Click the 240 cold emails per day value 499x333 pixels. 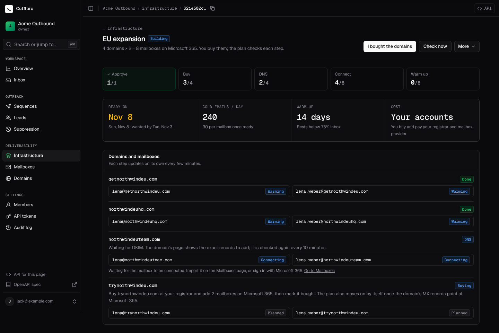pyautogui.click(x=210, y=117)
